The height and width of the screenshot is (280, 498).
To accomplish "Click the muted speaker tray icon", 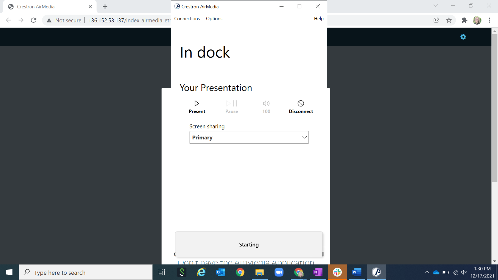I will click(464, 273).
